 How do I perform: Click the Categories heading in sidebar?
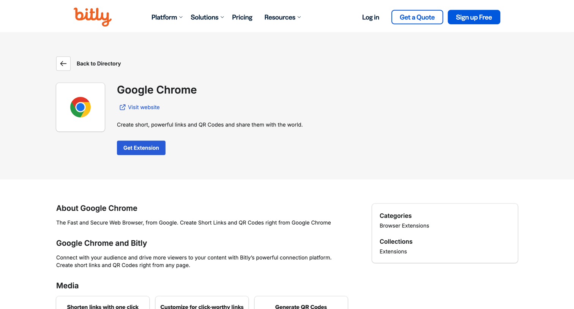[396, 216]
